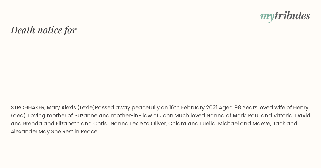Viewport: 321px width, 168px height.
Task: Click 'Loved wife of Henry' text
Action: click(283, 108)
